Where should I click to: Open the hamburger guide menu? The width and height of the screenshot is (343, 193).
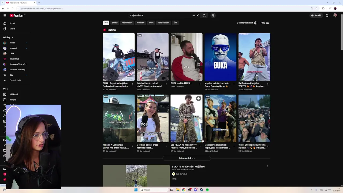click(x=5, y=15)
